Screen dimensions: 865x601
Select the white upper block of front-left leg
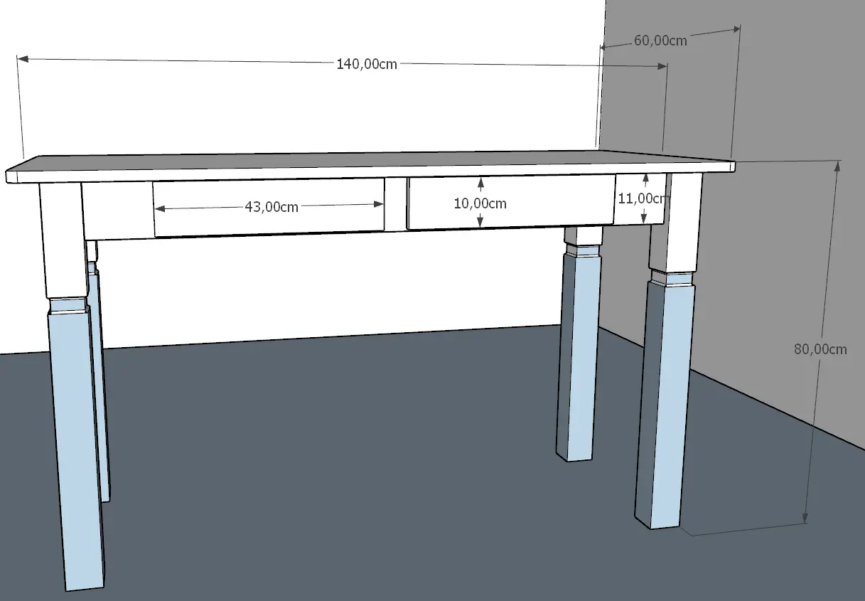(63, 242)
